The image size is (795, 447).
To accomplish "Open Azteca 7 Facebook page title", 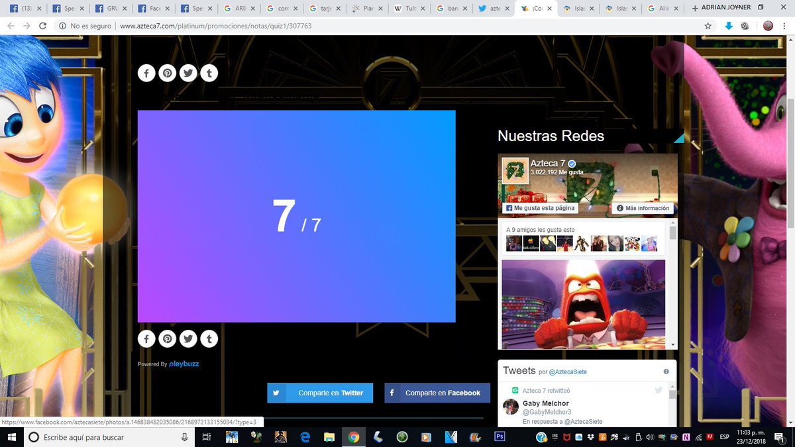I will [x=548, y=163].
